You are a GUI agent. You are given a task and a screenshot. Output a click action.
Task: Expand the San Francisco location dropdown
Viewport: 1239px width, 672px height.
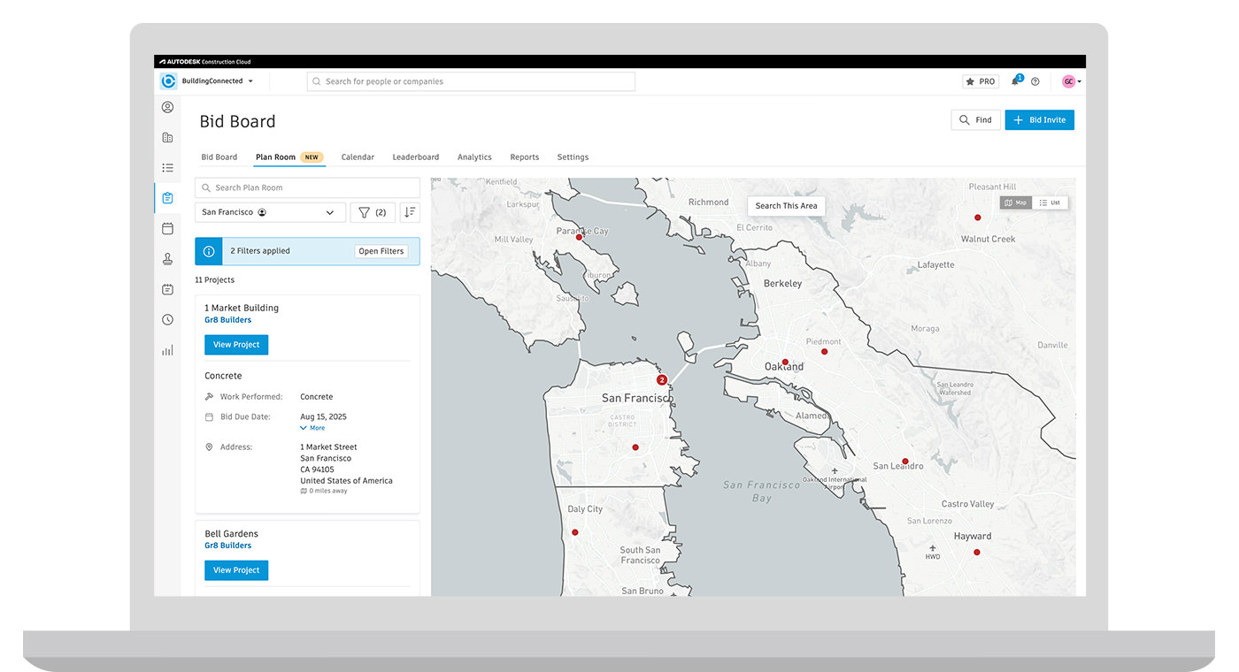tap(270, 212)
